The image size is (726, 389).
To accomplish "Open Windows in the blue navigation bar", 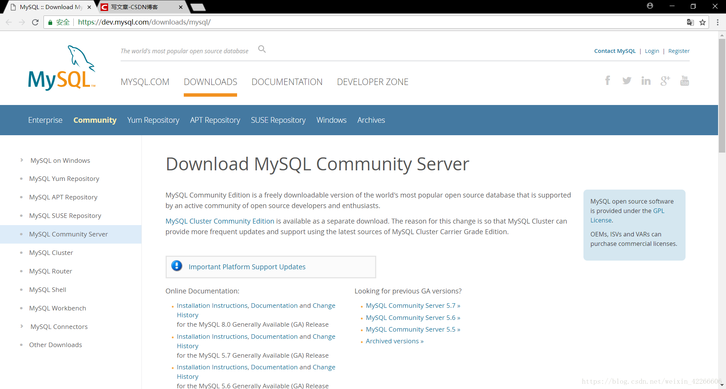I will 331,120.
